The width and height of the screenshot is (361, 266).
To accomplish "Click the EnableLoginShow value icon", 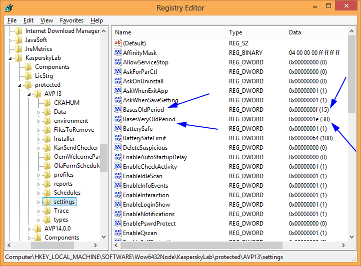I will 118,204.
